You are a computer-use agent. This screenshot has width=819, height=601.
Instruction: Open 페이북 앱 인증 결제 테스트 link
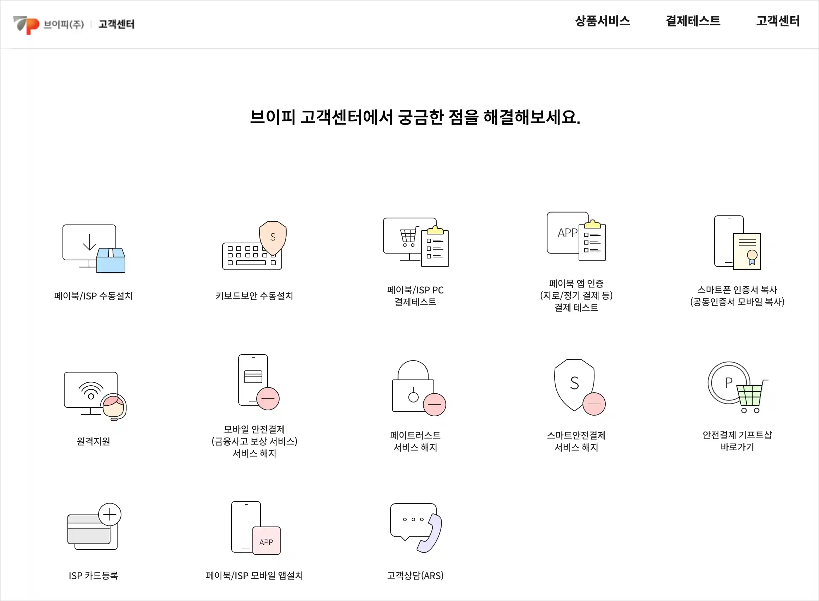click(576, 296)
